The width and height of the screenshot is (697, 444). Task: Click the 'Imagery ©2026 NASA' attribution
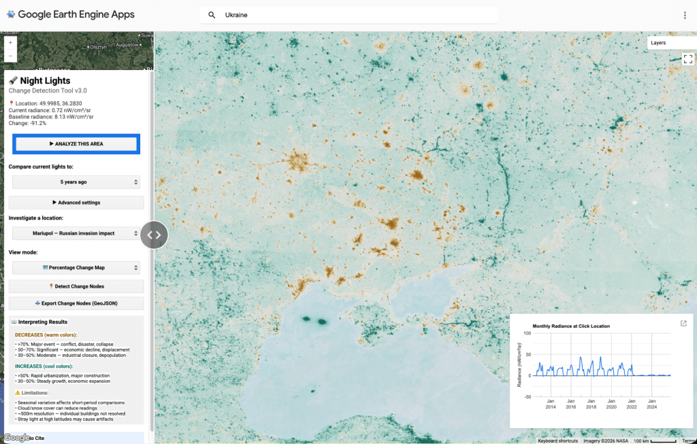tap(606, 441)
